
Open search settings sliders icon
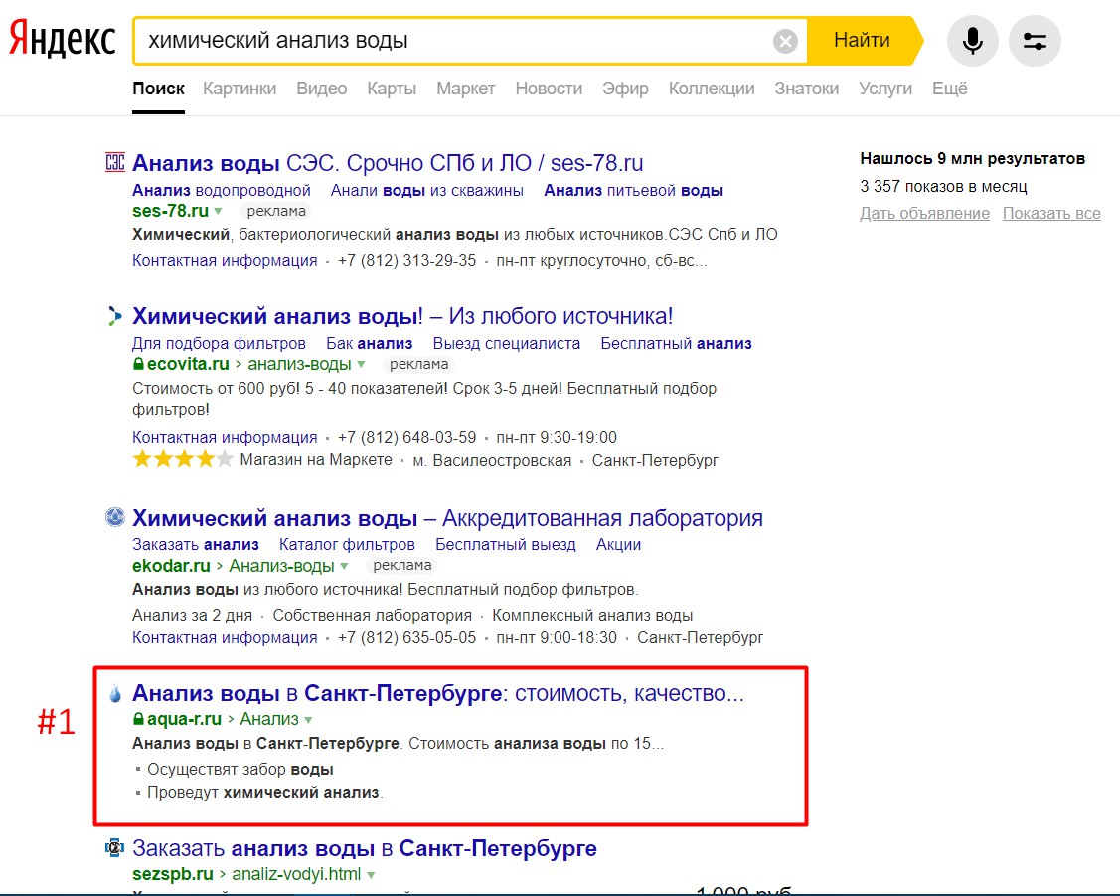[1035, 41]
